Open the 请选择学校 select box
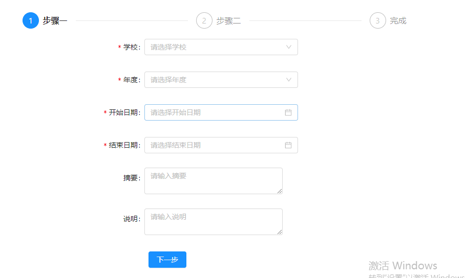The image size is (467, 278). [x=221, y=47]
